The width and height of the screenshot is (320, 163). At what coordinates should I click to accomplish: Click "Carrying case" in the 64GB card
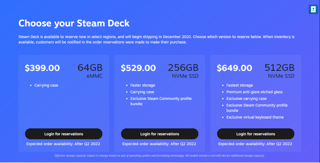[x=46, y=85]
